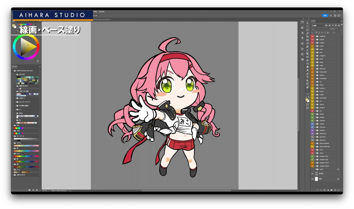This screenshot has height=209, width=354.
Task: Hide the migitekubi layer group
Action: coord(312,36)
